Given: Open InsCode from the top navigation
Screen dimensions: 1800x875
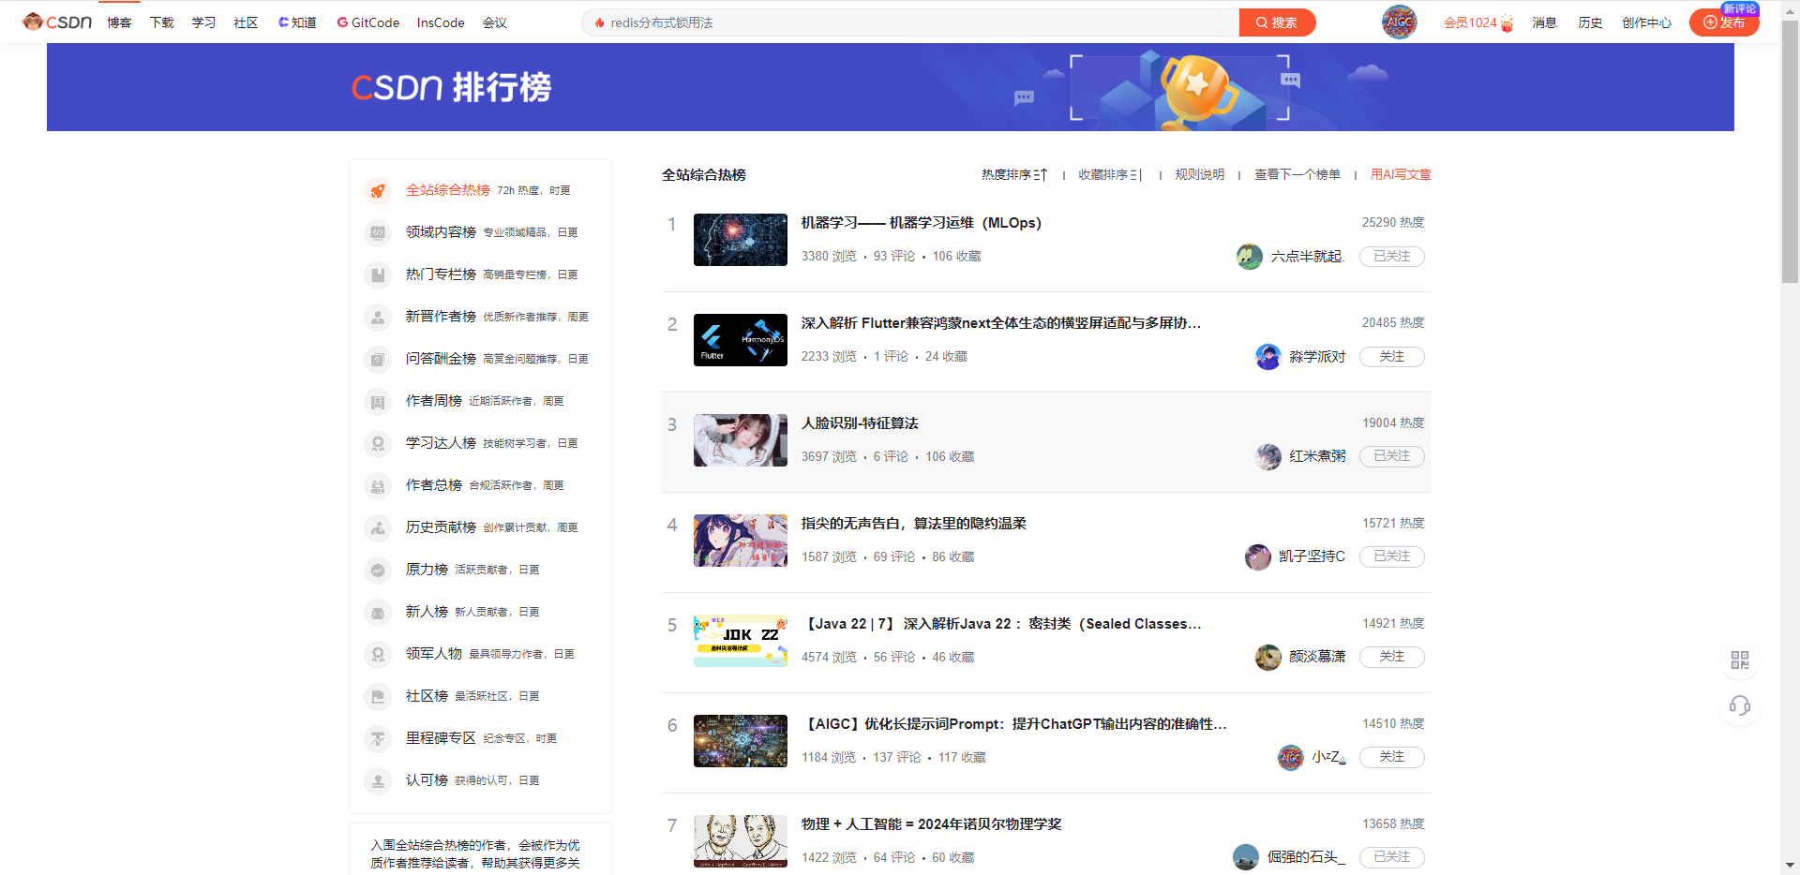Looking at the screenshot, I should pyautogui.click(x=441, y=22).
